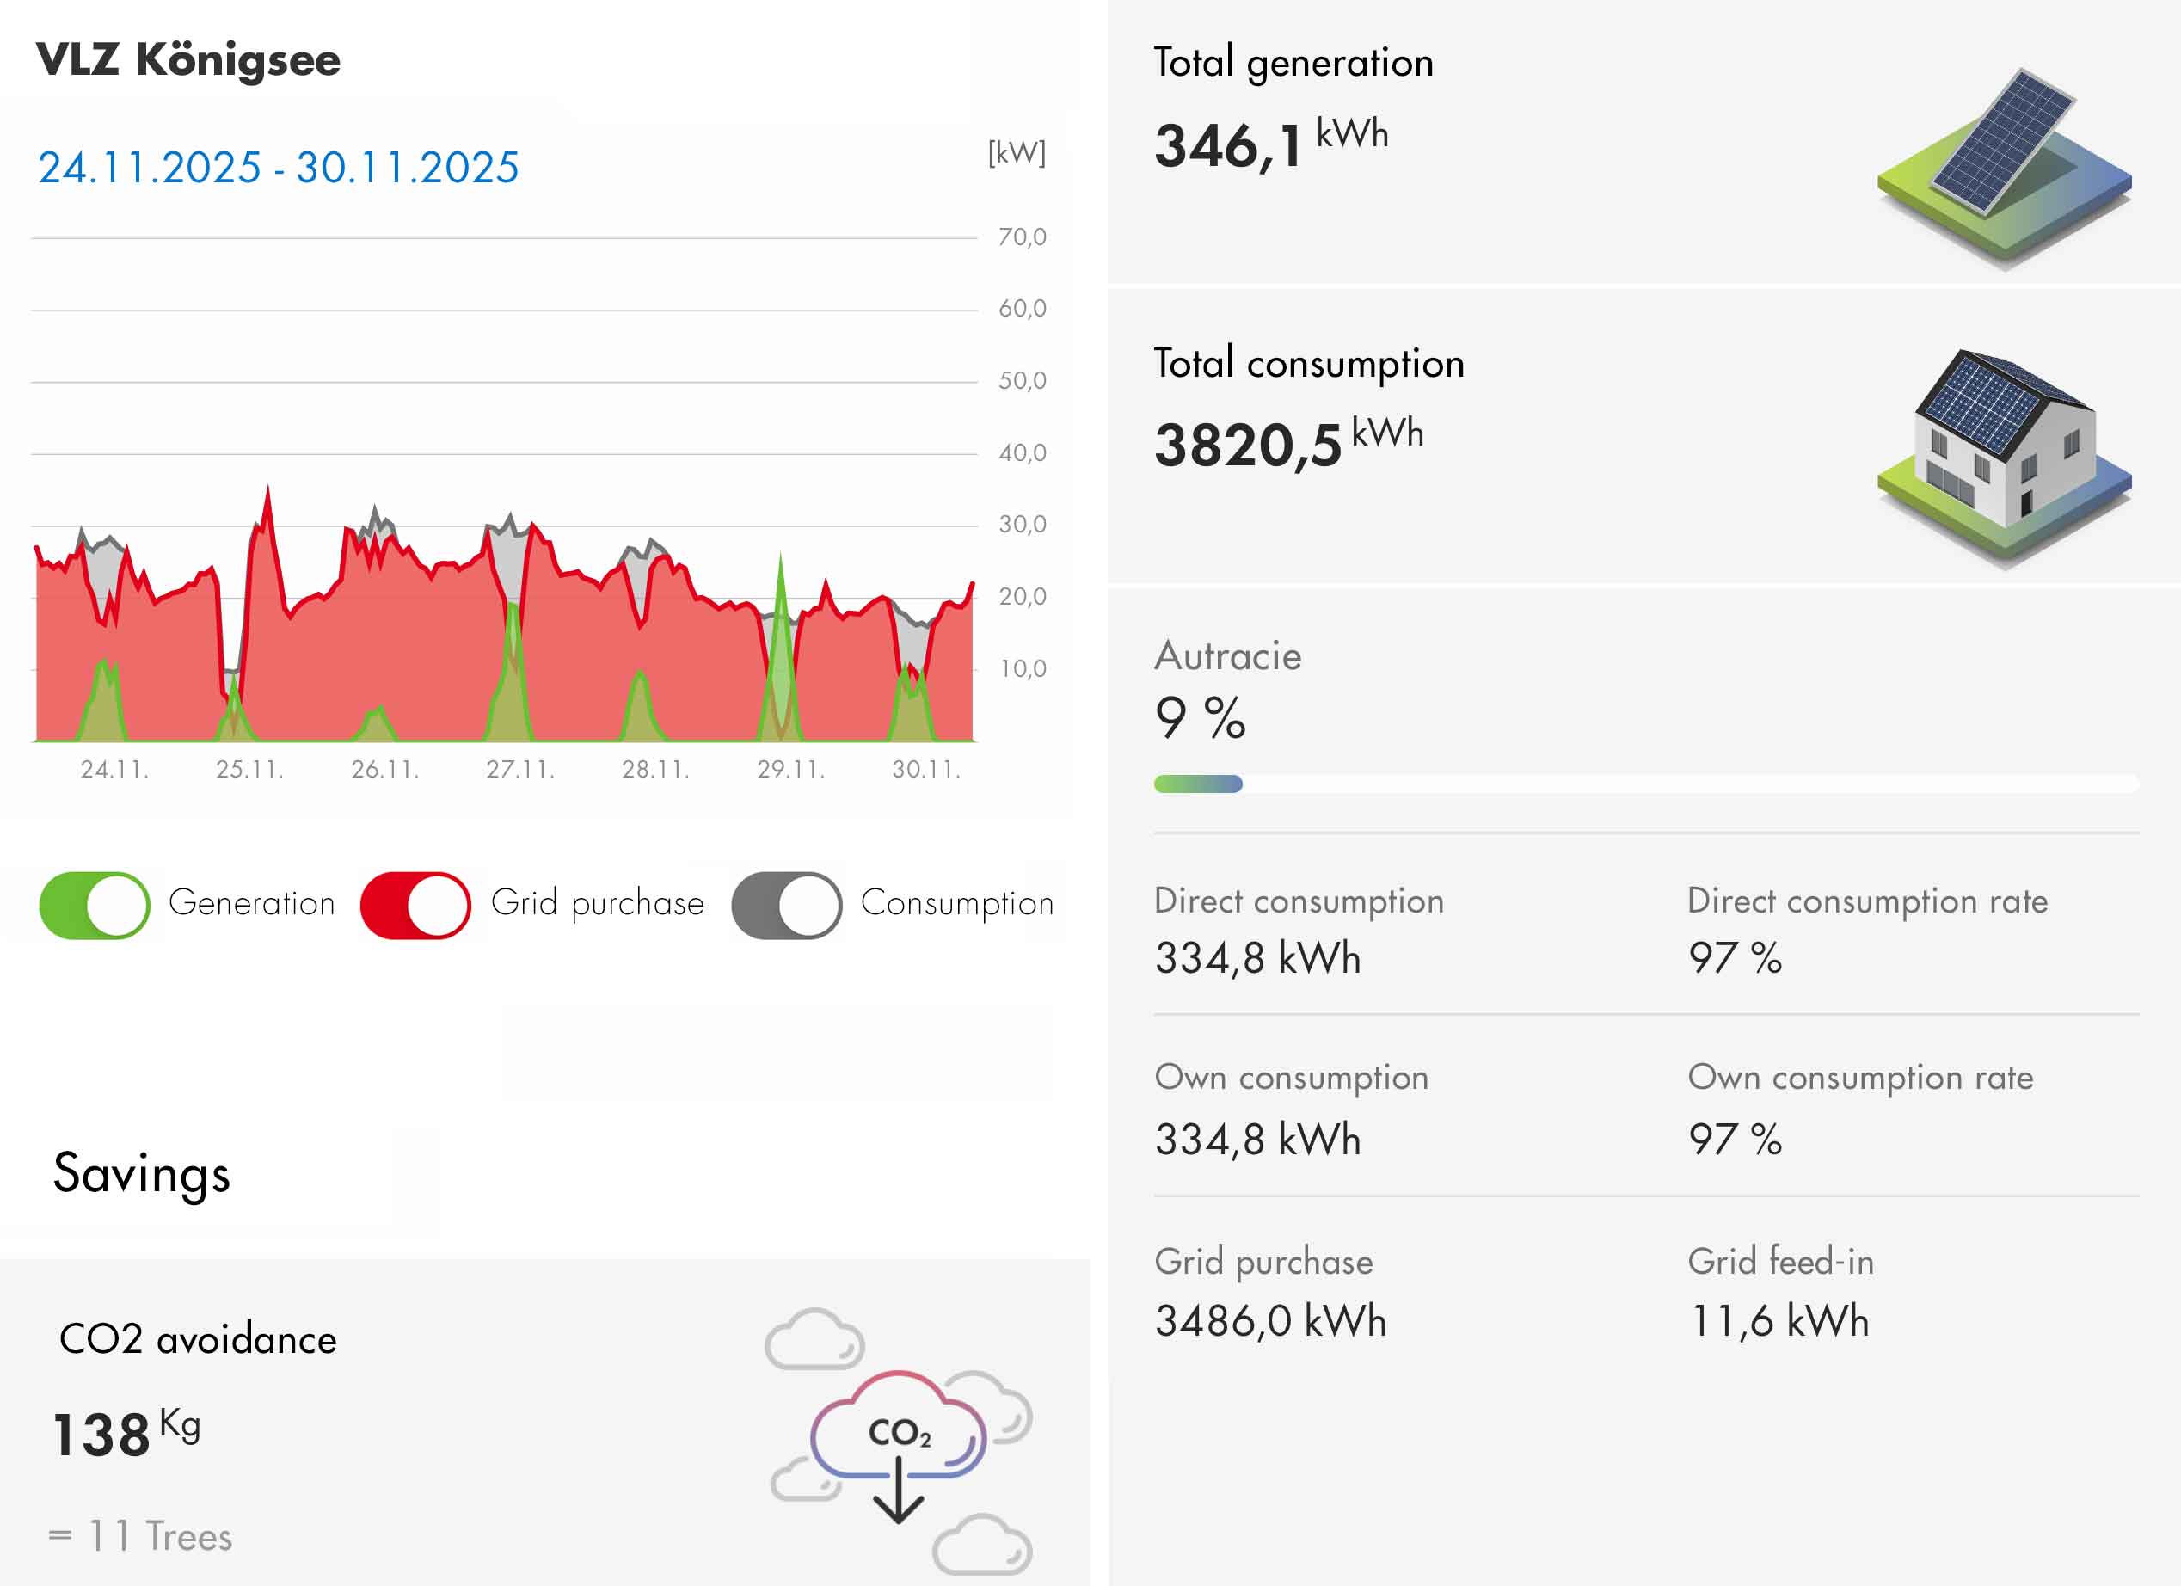Viewport: 2181px width, 1586px height.
Task: Click the 11 Trees equivalence text
Action: (141, 1536)
